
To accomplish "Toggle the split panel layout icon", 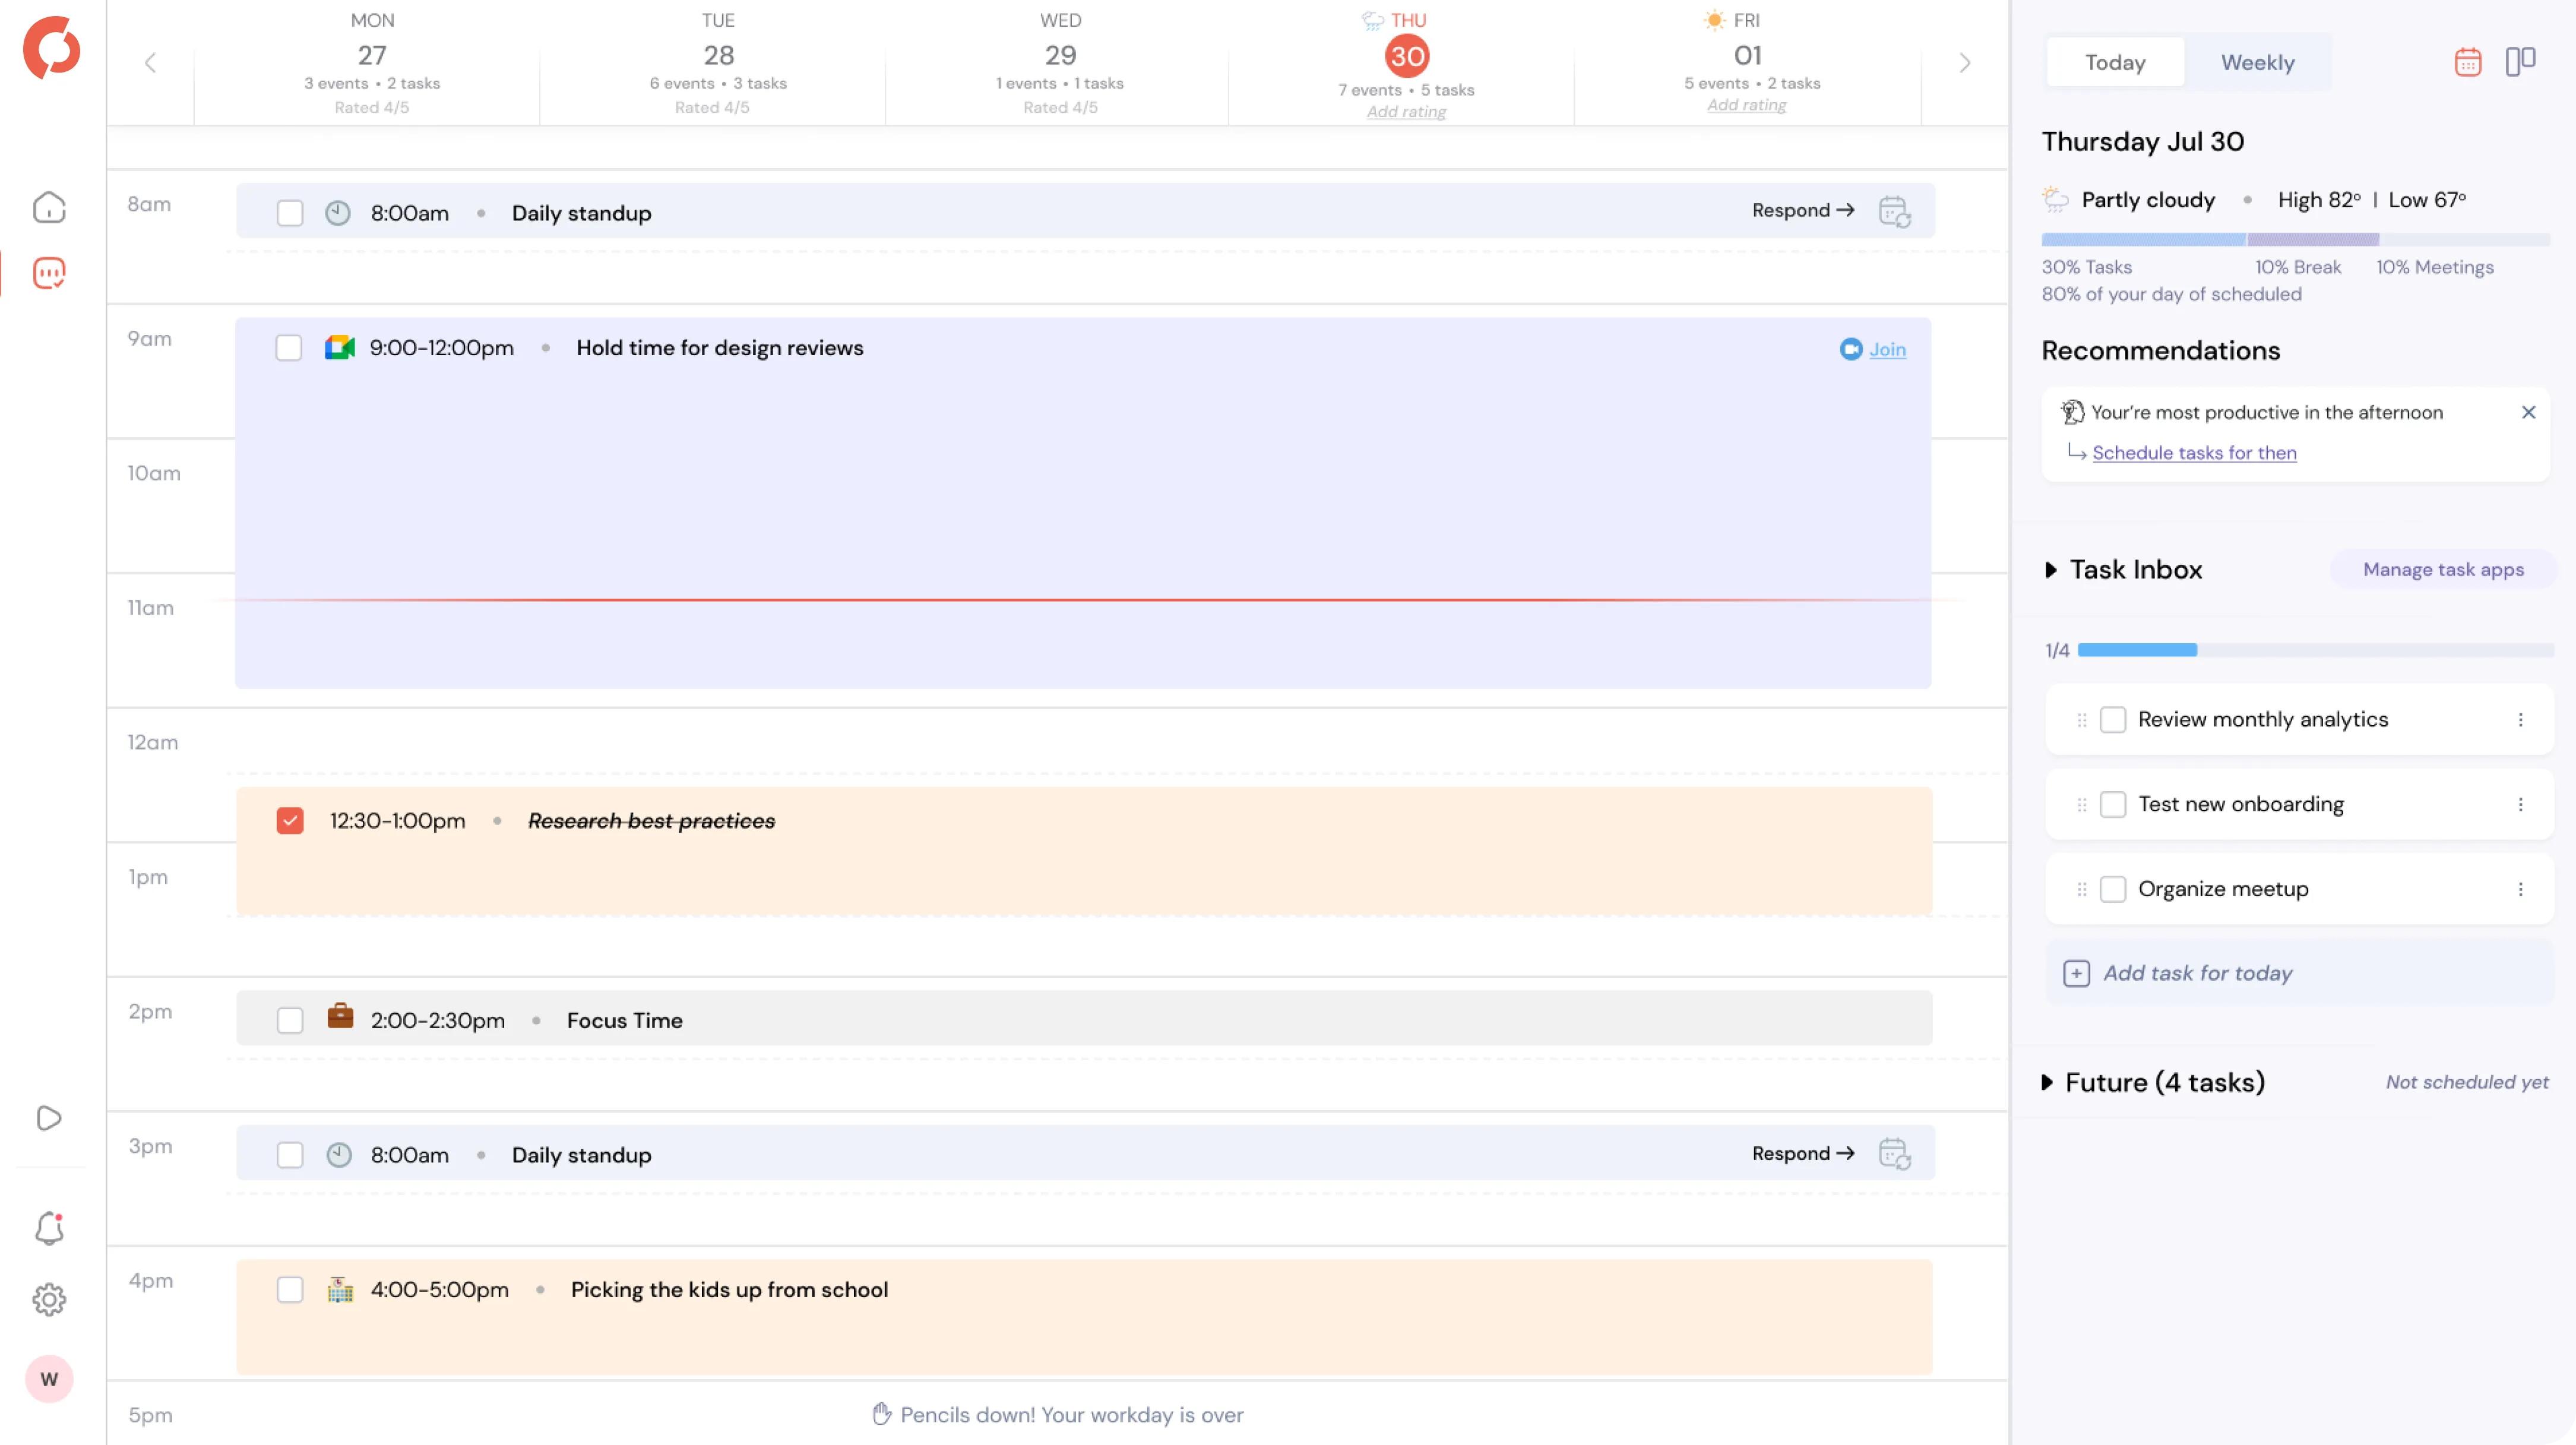I will (x=2520, y=62).
